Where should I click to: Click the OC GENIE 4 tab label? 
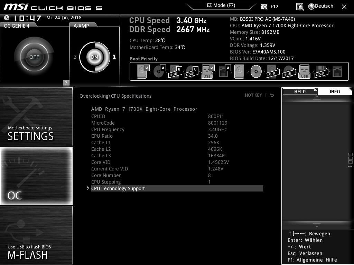(x=17, y=26)
